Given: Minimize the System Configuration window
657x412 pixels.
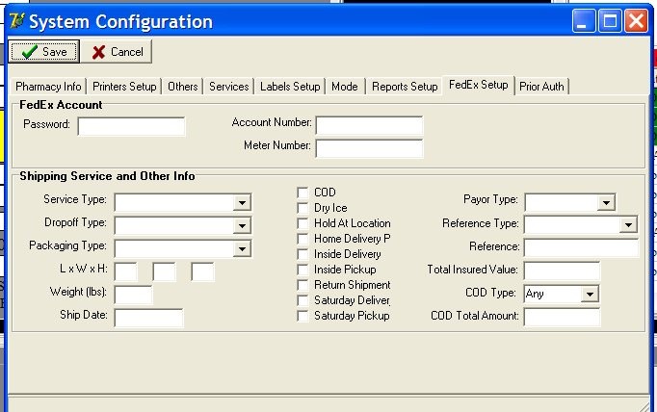Looking at the screenshot, I should (x=585, y=20).
